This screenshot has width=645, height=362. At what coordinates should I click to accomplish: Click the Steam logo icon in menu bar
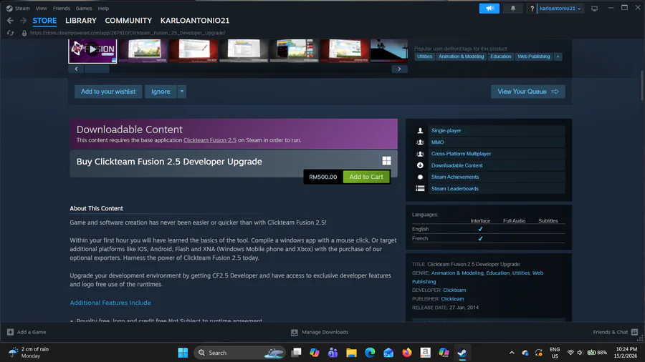pyautogui.click(x=9, y=8)
